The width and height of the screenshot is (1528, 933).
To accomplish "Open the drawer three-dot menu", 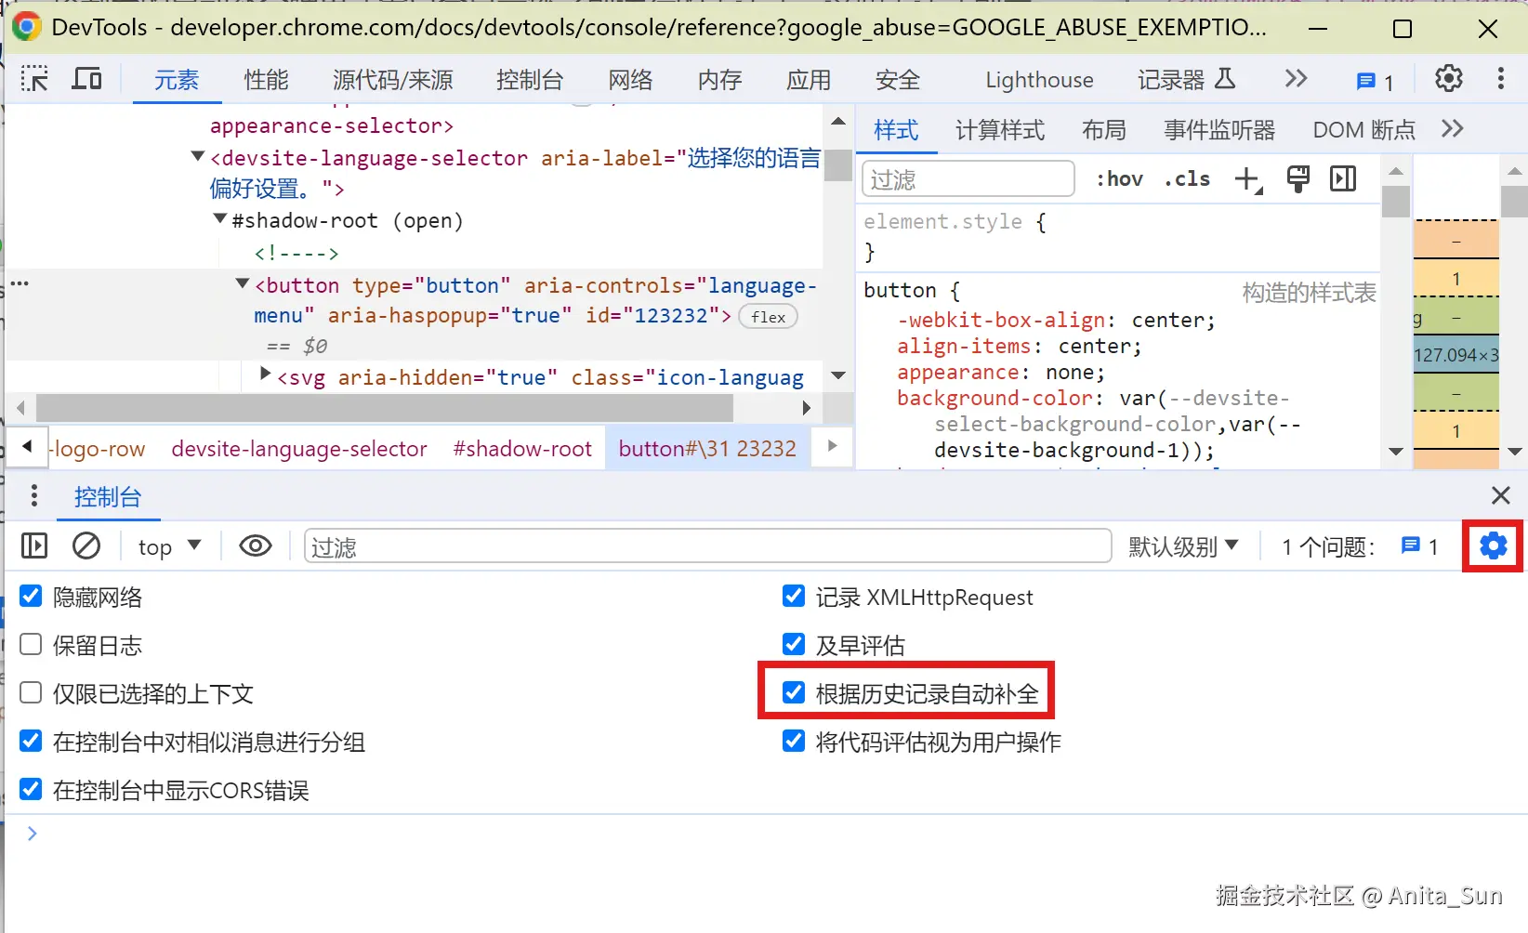I will pos(34,495).
